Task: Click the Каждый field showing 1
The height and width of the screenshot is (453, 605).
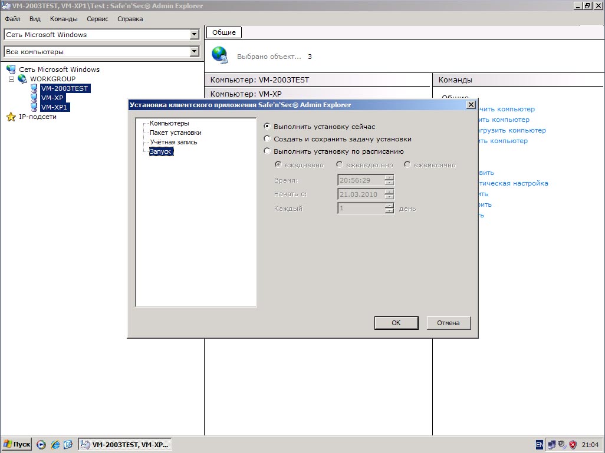Action: coord(361,208)
